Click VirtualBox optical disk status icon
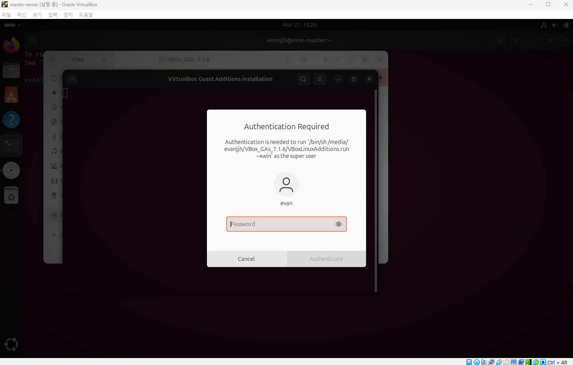This screenshot has width=573, height=365. [477, 362]
